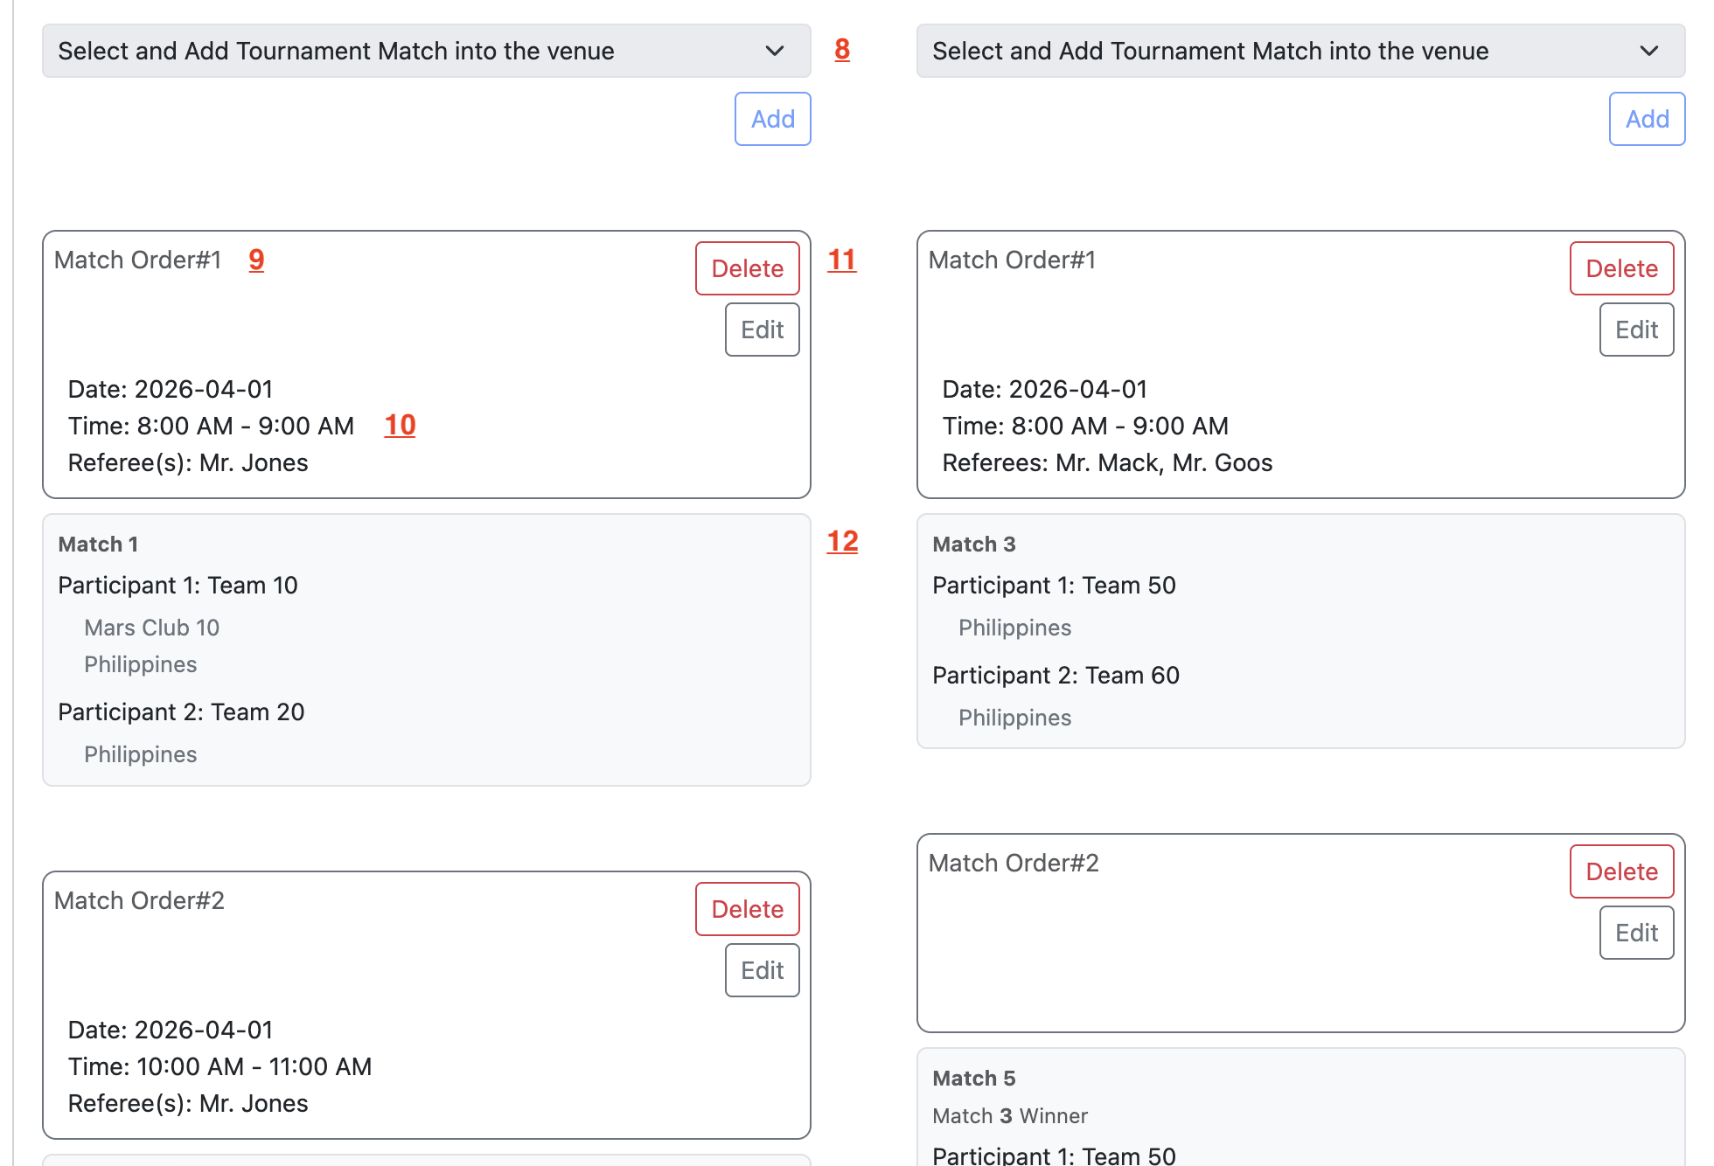
Task: Click the left venue Add button
Action: coord(772,119)
